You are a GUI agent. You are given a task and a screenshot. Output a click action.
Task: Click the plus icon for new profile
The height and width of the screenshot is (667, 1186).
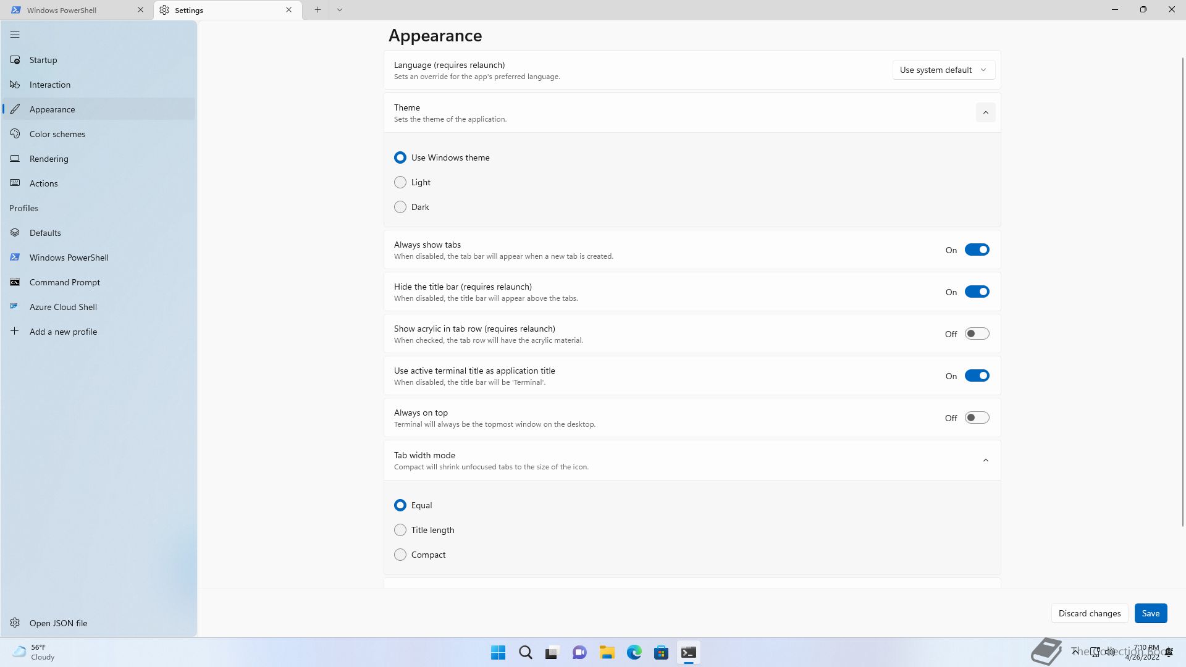(15, 332)
